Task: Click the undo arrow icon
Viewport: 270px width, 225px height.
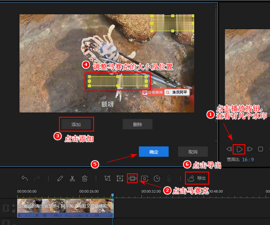Action: (x=25, y=178)
